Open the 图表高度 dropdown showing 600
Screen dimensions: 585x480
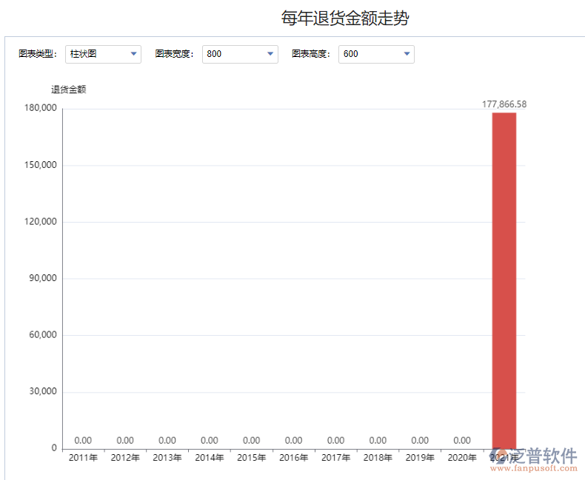pos(376,55)
